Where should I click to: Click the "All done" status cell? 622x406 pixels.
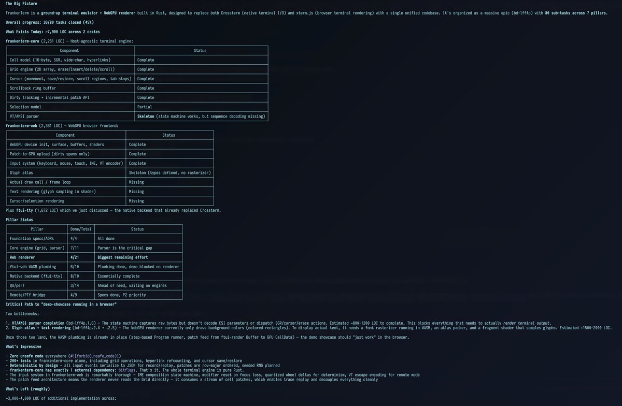pyautogui.click(x=138, y=239)
